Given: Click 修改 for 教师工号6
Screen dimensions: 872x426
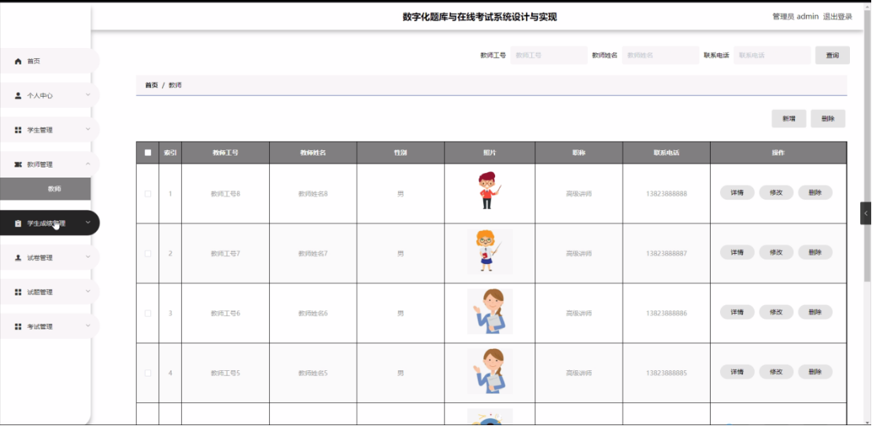Looking at the screenshot, I should (x=776, y=312).
